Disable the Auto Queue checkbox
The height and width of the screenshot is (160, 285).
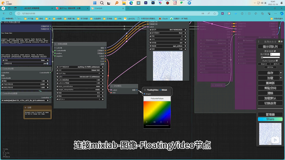click(x=277, y=61)
